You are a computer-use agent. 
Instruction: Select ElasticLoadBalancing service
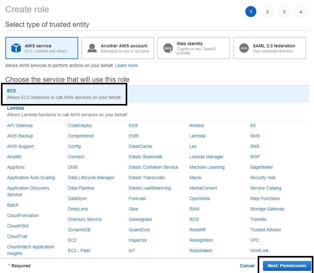150,188
